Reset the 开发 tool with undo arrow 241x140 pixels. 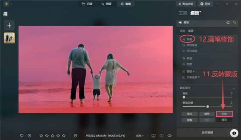(x=234, y=23)
